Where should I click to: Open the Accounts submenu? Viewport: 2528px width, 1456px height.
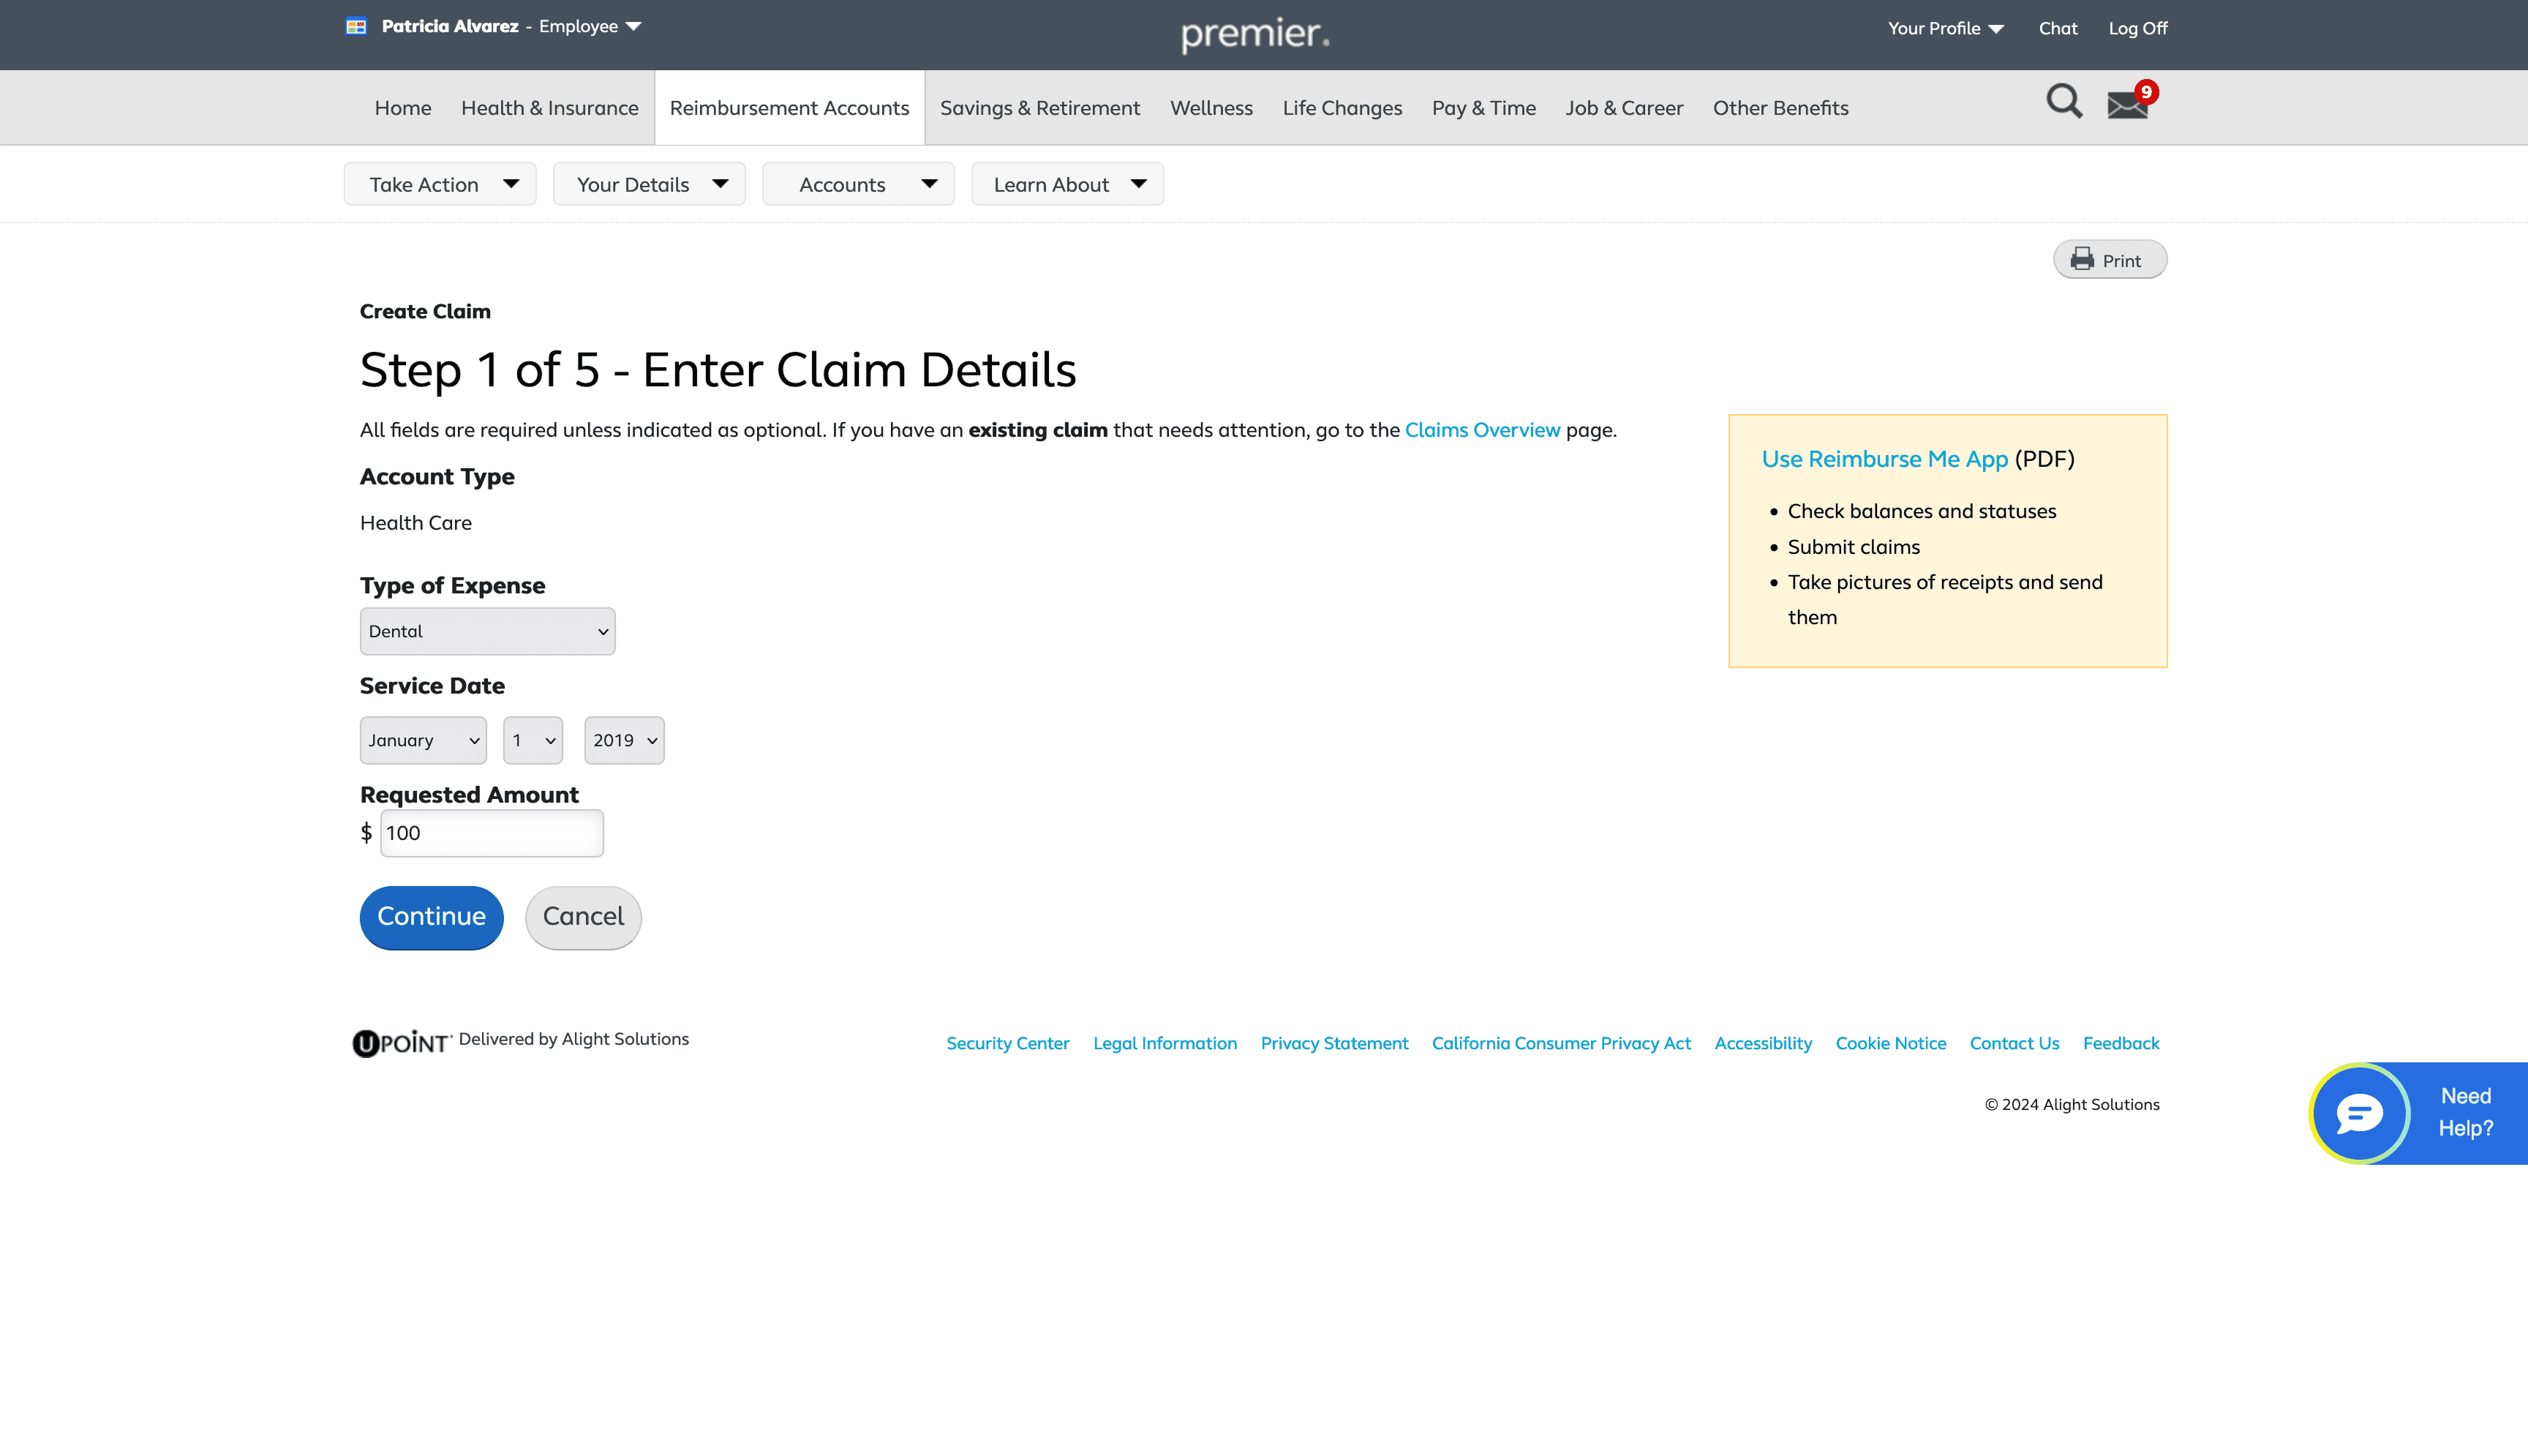pos(857,184)
